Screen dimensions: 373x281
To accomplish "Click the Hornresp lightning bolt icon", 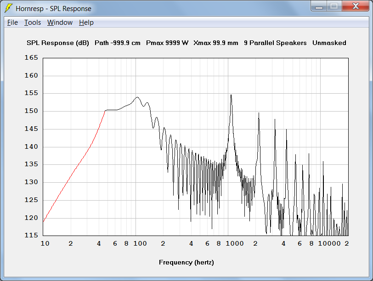I will pyautogui.click(x=8, y=8).
